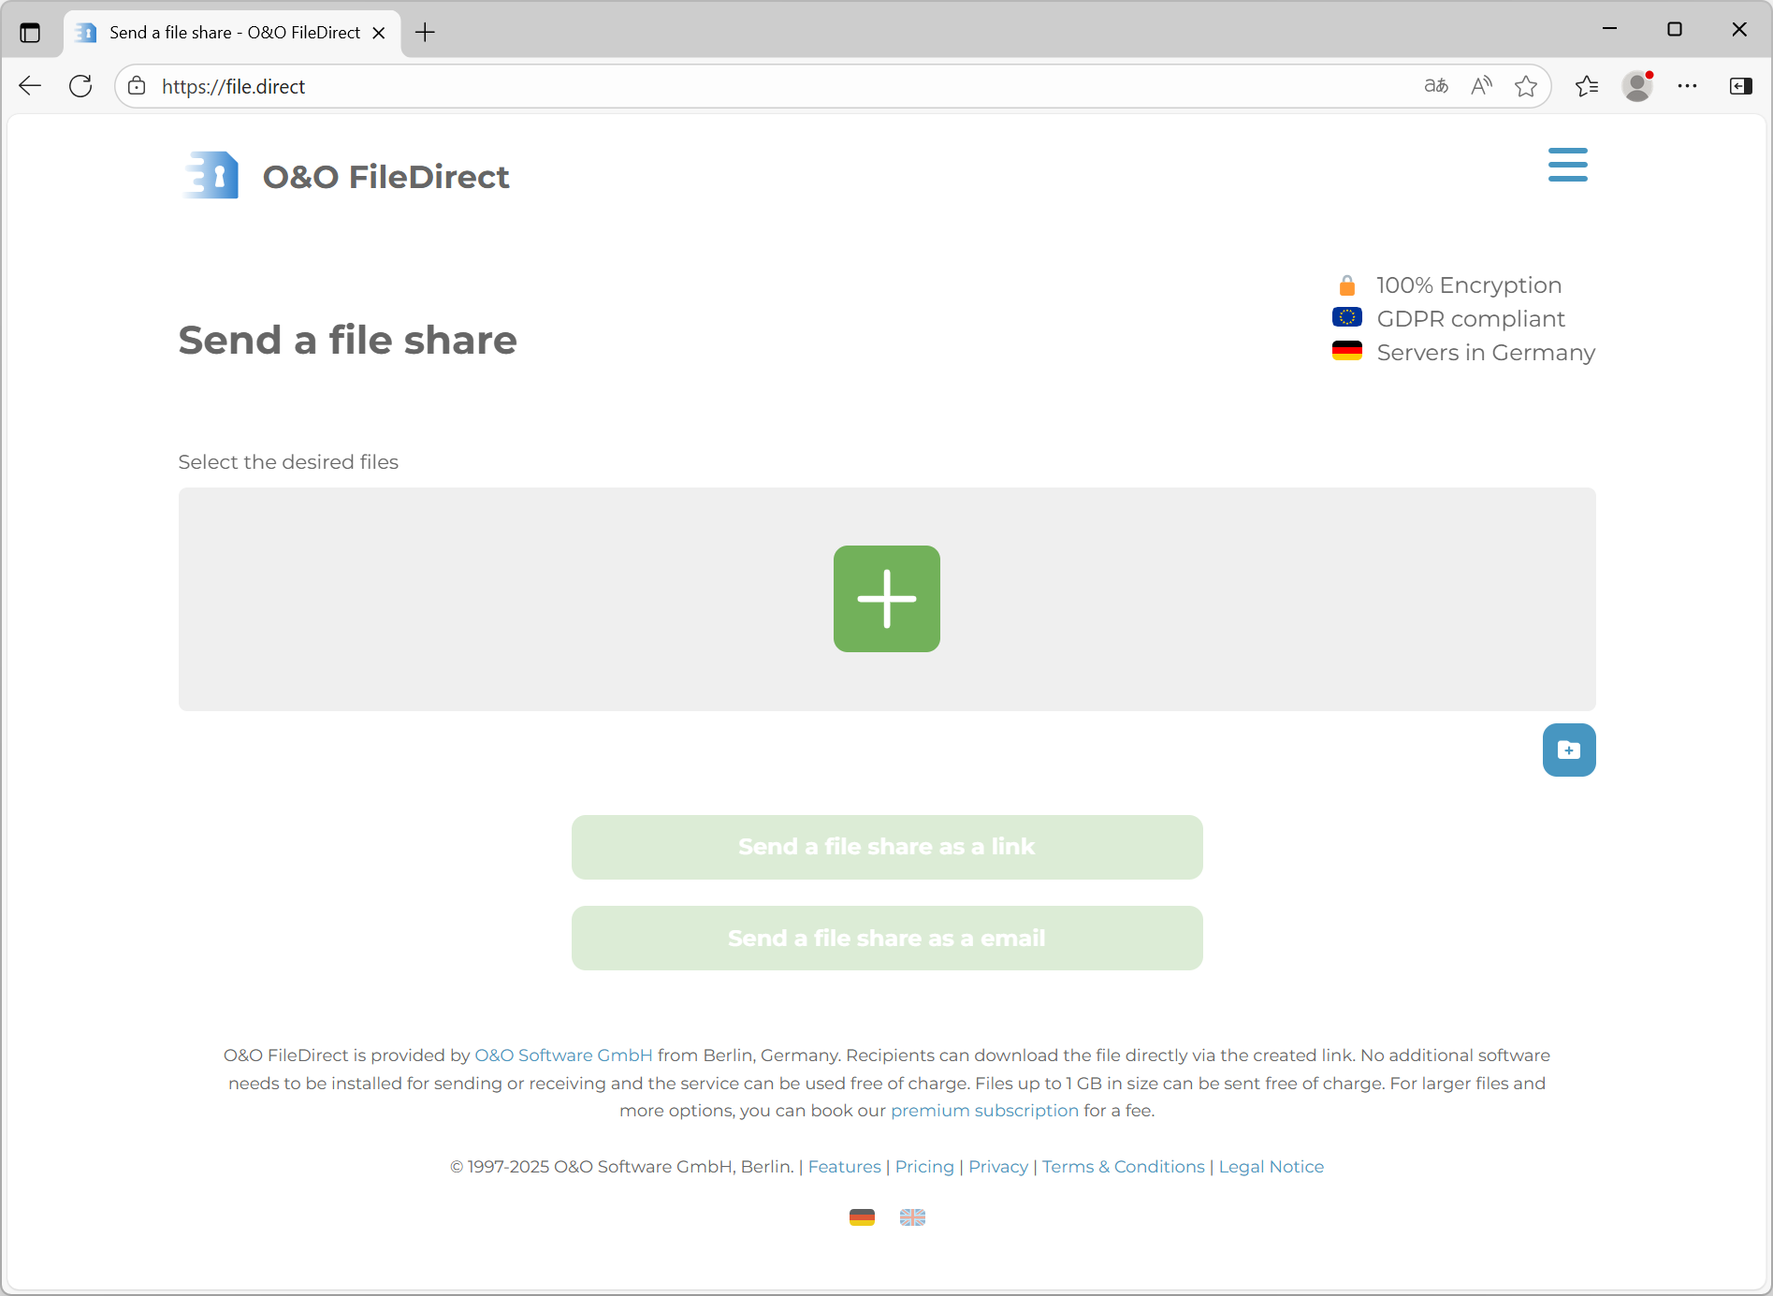Screen dimensions: 1773x1296
Task: Switch language using German flag icon
Action: [x=862, y=1217]
